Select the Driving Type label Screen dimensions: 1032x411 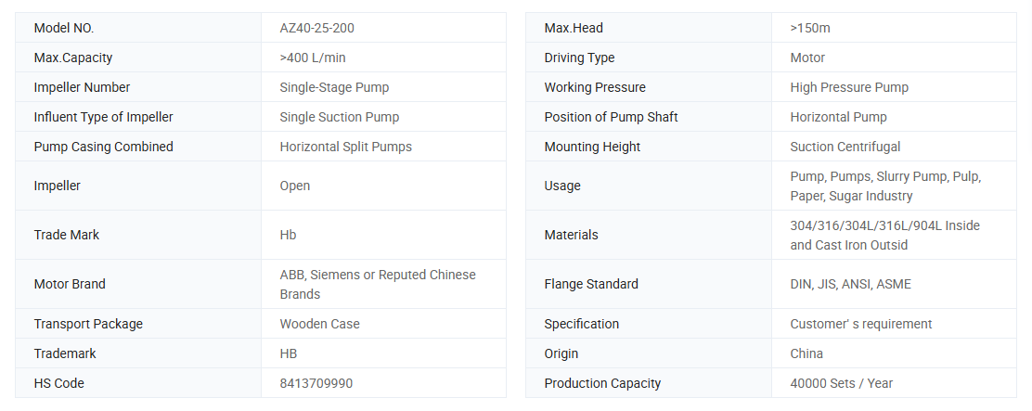579,58
